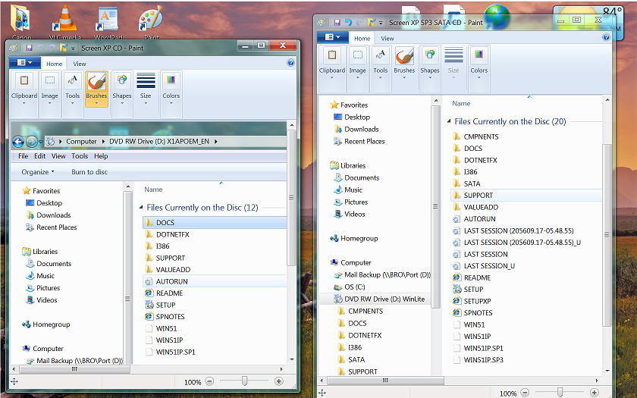Open blue Paint menu button in Screen XP CD
This screenshot has height=398, width=637.
25,62
